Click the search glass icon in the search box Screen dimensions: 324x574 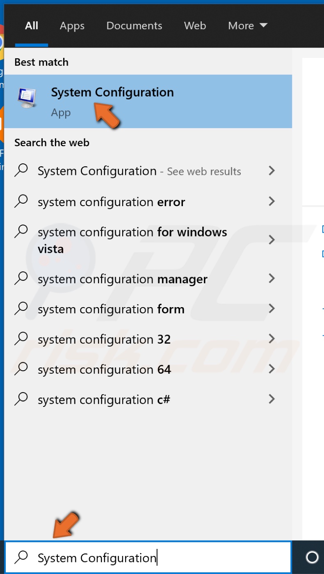(x=22, y=558)
